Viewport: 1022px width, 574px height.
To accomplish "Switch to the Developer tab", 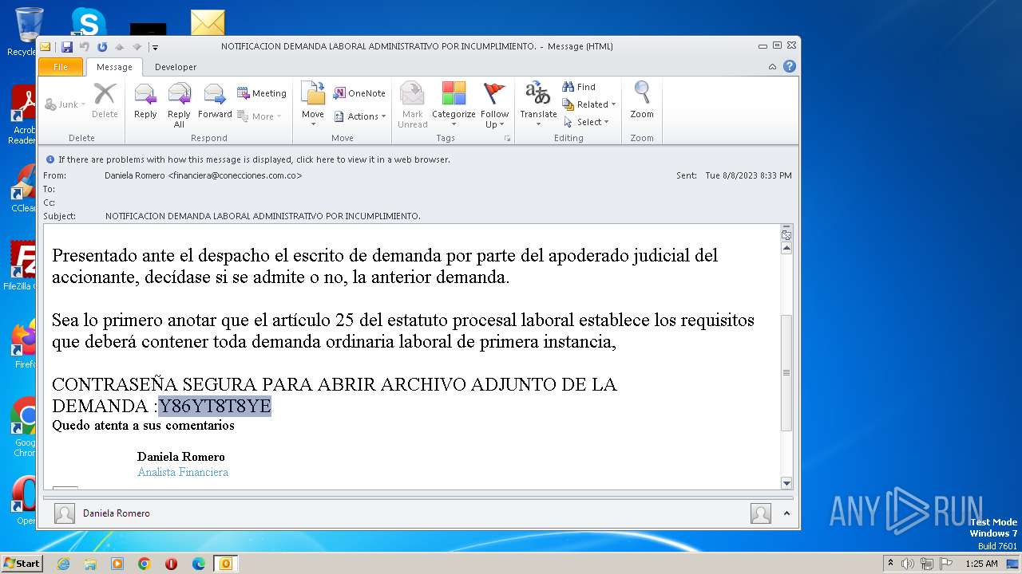I will pyautogui.click(x=176, y=67).
